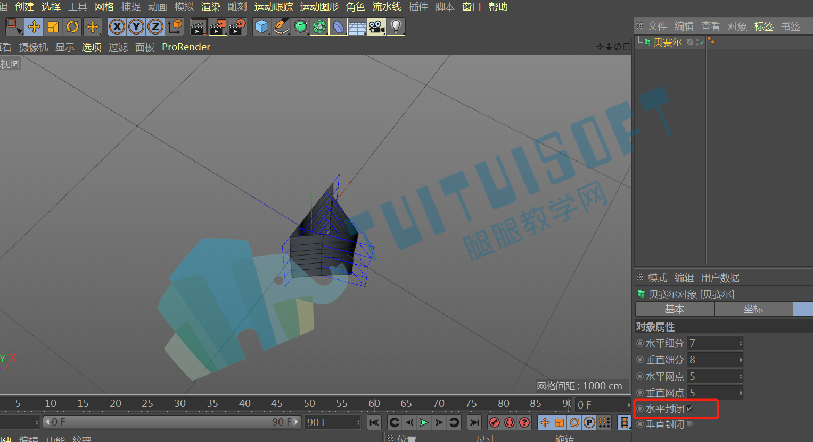Click the green array modeling icon
This screenshot has width=813, height=442.
(x=319, y=27)
